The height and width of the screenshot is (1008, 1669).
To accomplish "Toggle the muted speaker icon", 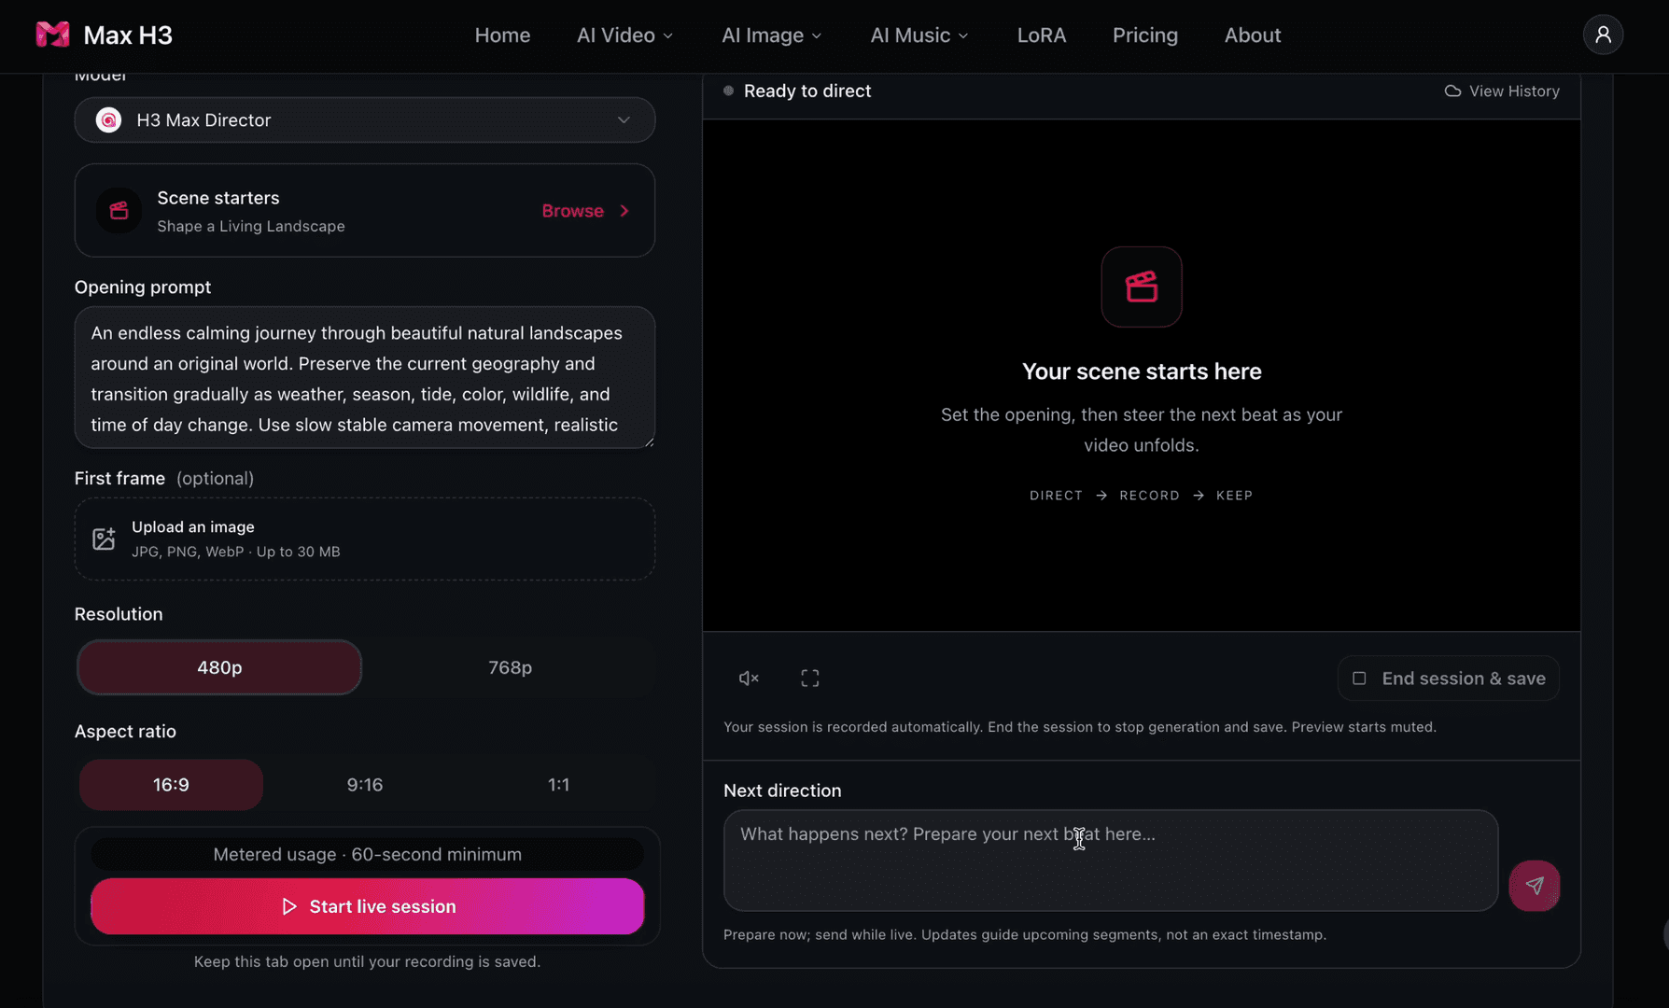I will coord(749,679).
